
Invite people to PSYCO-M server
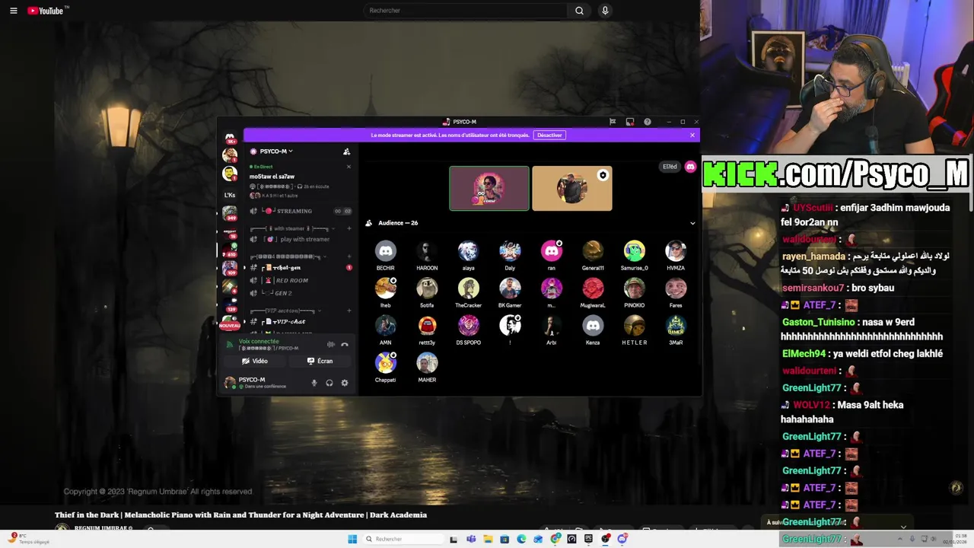(x=346, y=151)
